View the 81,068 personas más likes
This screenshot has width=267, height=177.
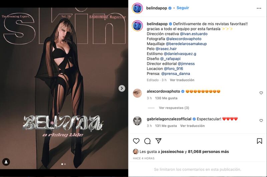pos(208,151)
